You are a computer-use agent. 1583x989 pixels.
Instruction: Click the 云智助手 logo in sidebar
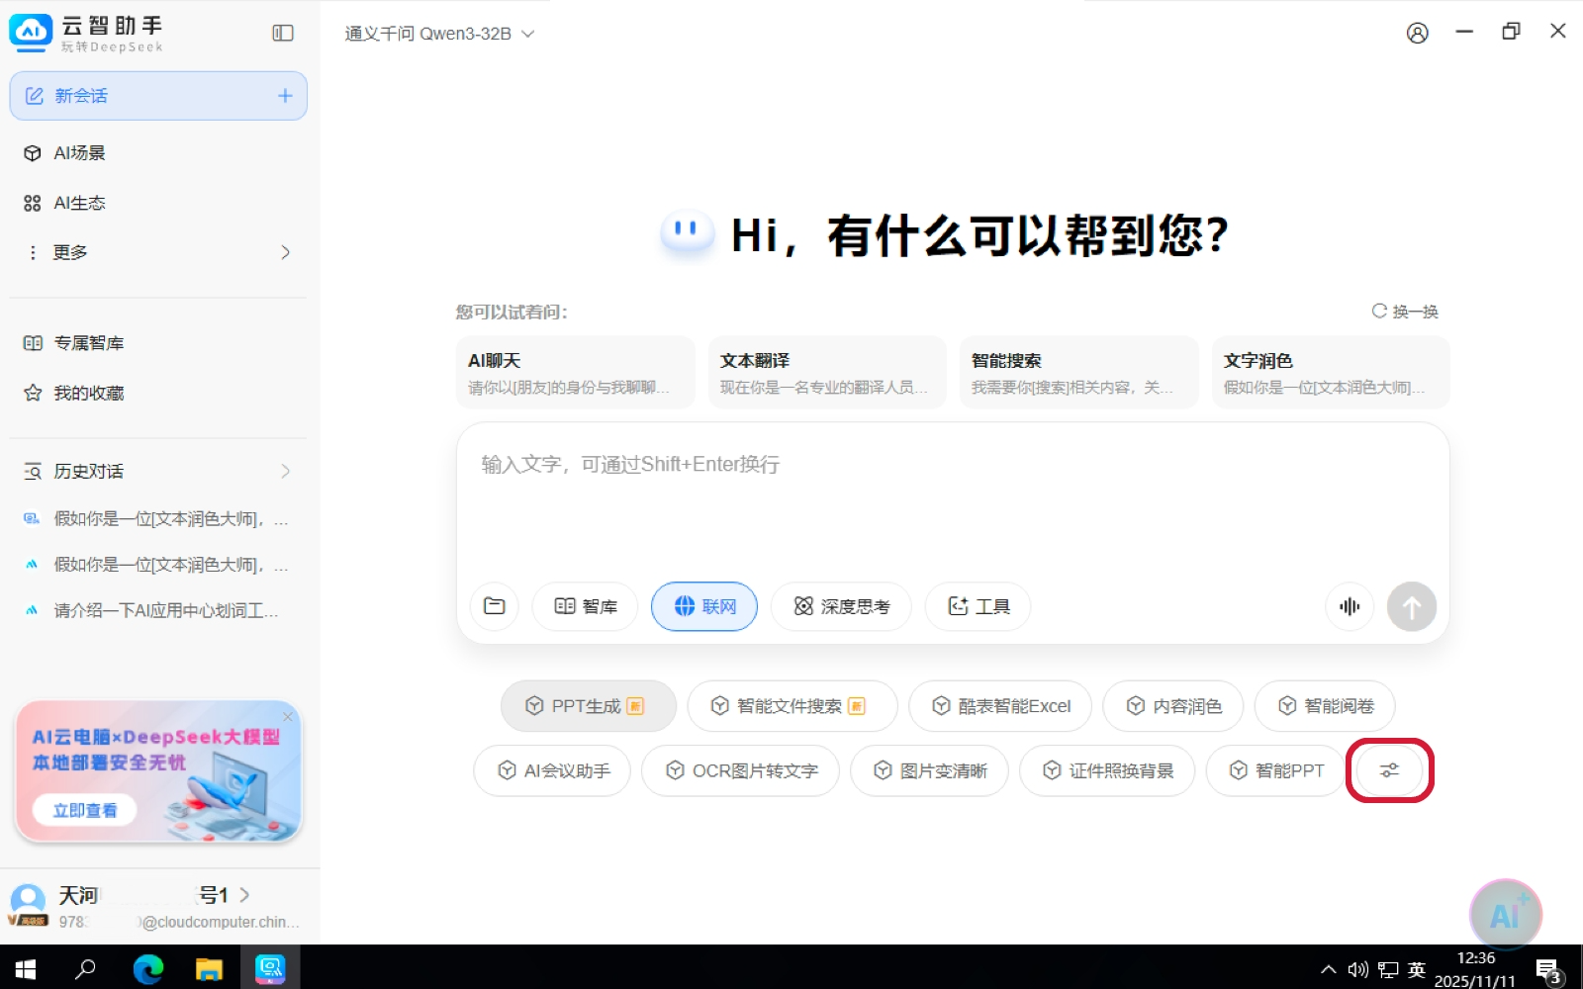click(85, 33)
